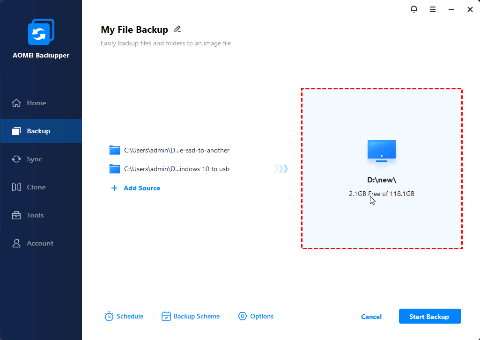Go to Home in the sidebar
Image resolution: width=480 pixels, height=340 pixels.
pyautogui.click(x=36, y=103)
